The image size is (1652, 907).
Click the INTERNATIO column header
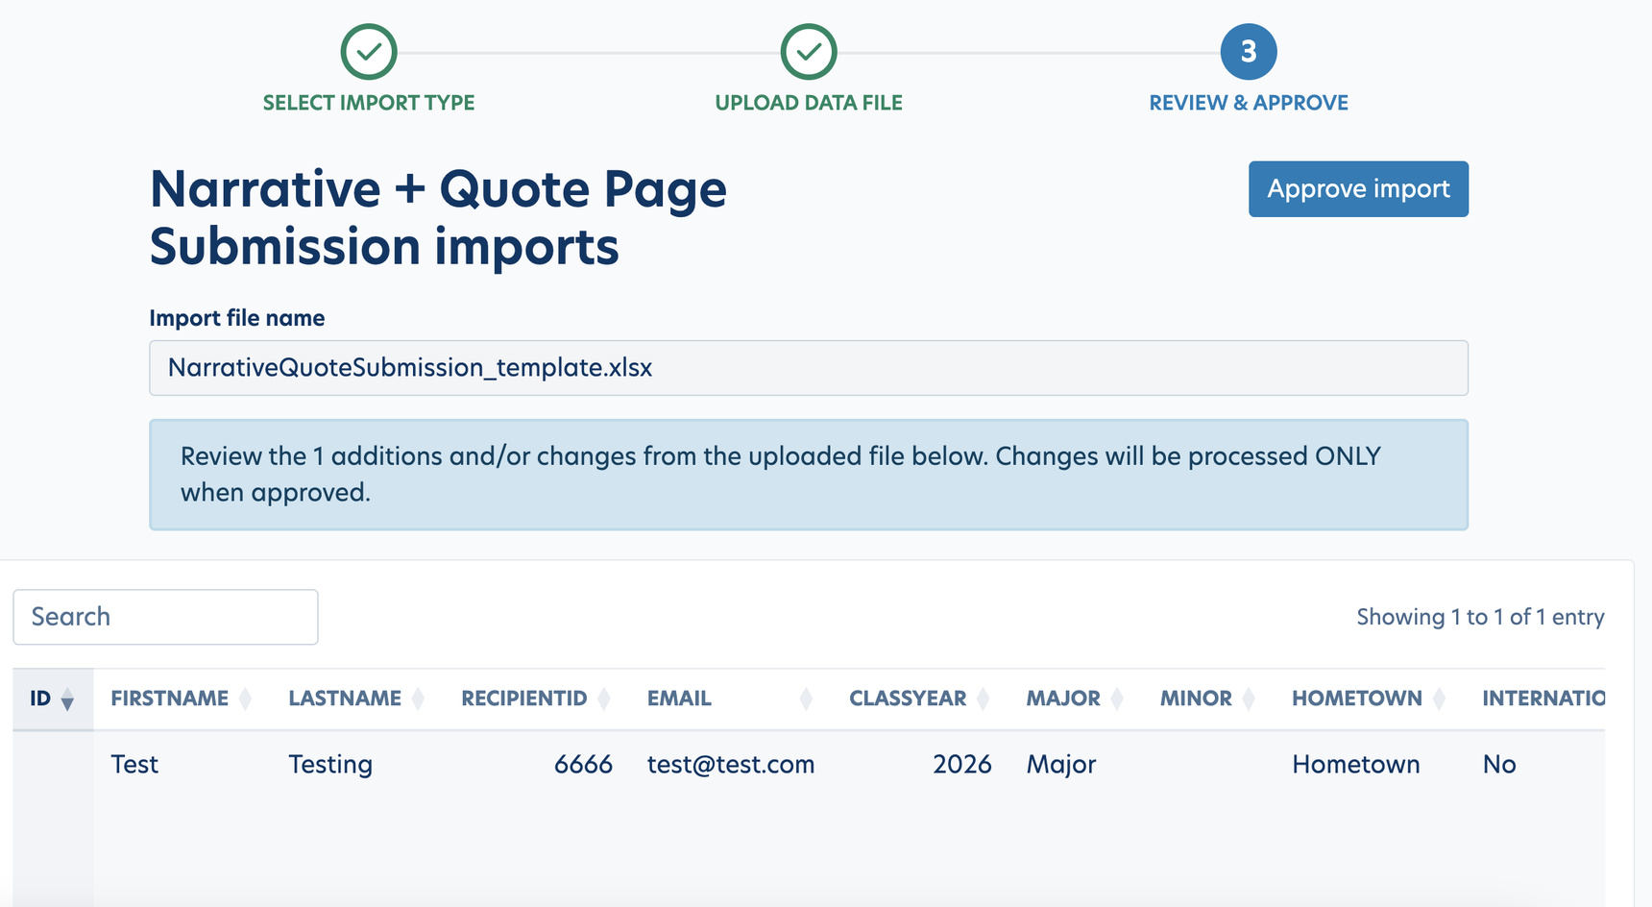tap(1543, 699)
